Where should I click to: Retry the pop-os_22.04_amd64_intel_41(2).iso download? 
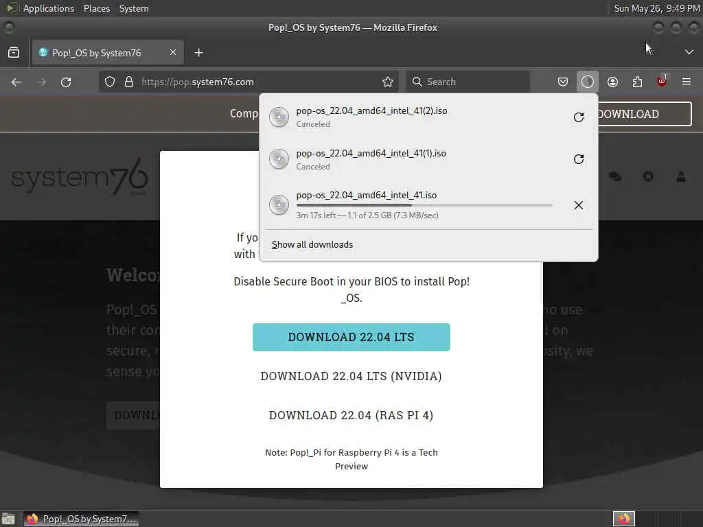[578, 117]
